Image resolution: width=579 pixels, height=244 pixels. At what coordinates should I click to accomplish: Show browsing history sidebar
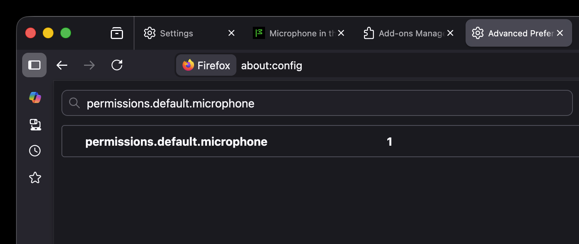(x=35, y=151)
